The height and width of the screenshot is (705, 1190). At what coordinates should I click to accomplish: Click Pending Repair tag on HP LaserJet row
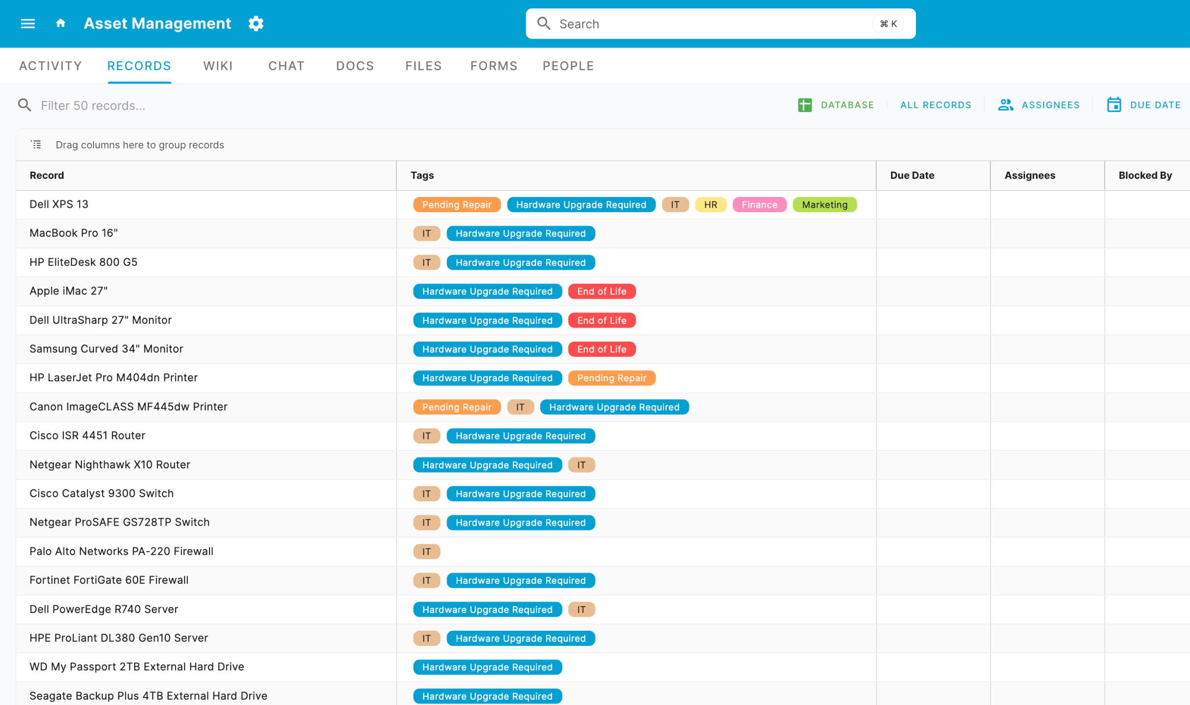pyautogui.click(x=612, y=378)
